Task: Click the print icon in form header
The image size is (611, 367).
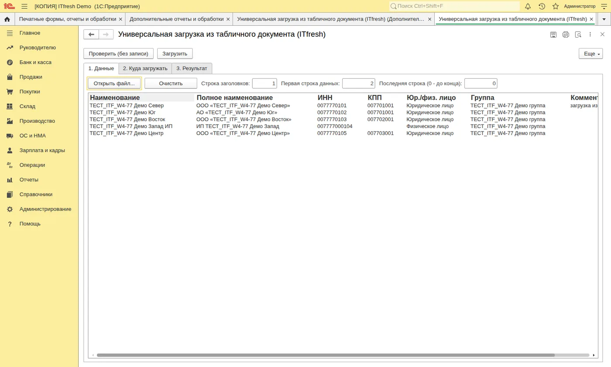Action: point(566,35)
